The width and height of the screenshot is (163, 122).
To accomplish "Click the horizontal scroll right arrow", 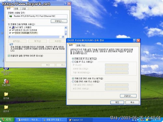I will (63, 37).
